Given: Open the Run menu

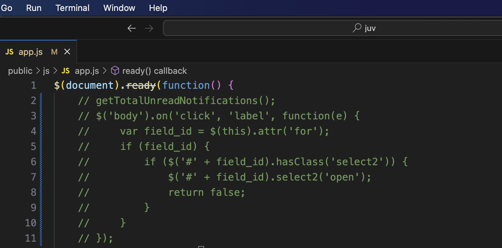Looking at the screenshot, I should 34,8.
